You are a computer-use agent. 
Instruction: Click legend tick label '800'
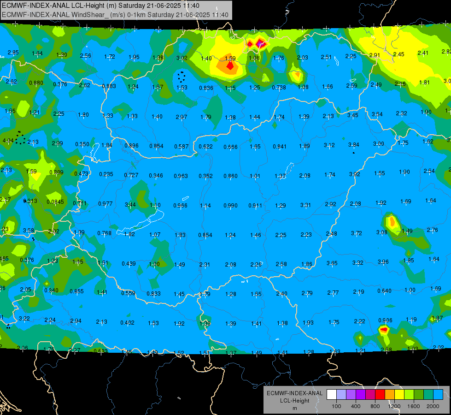pos(375,406)
